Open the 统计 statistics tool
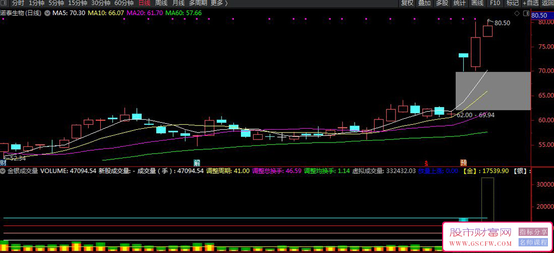The width and height of the screenshot is (554, 253). (459, 3)
